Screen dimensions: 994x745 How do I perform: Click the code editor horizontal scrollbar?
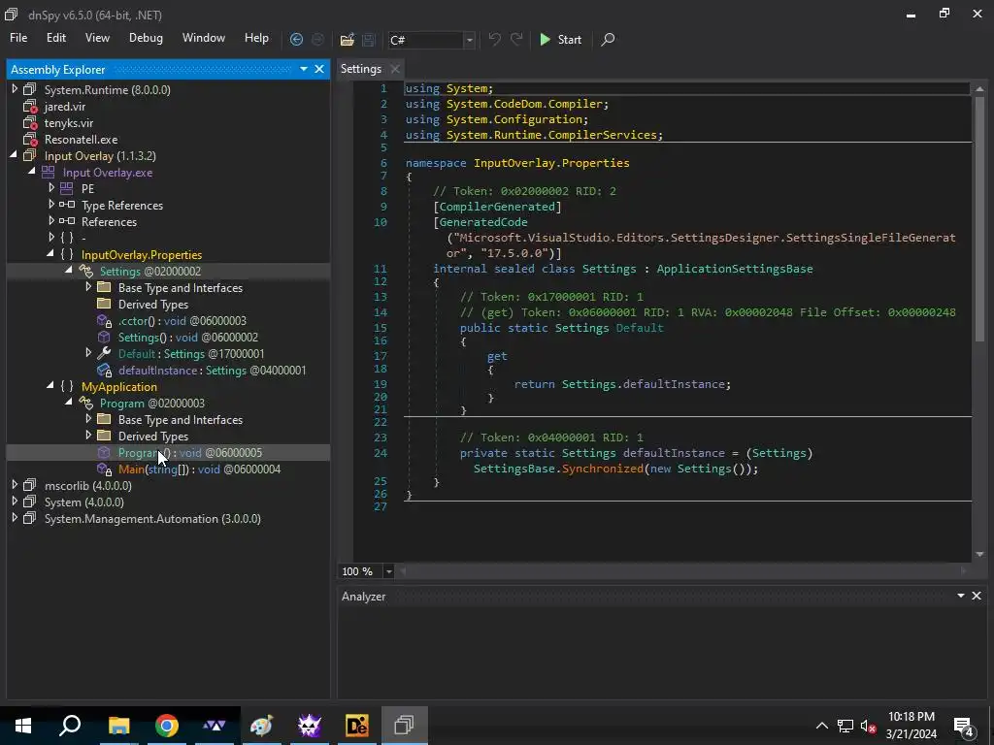681,570
